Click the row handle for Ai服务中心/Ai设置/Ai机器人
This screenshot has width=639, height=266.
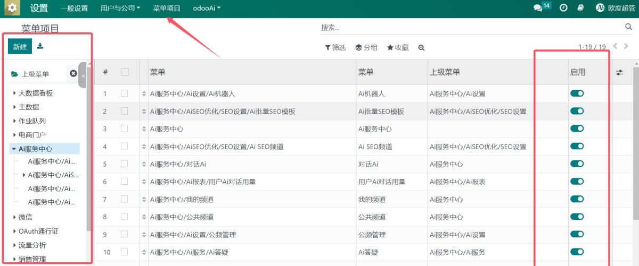point(143,93)
